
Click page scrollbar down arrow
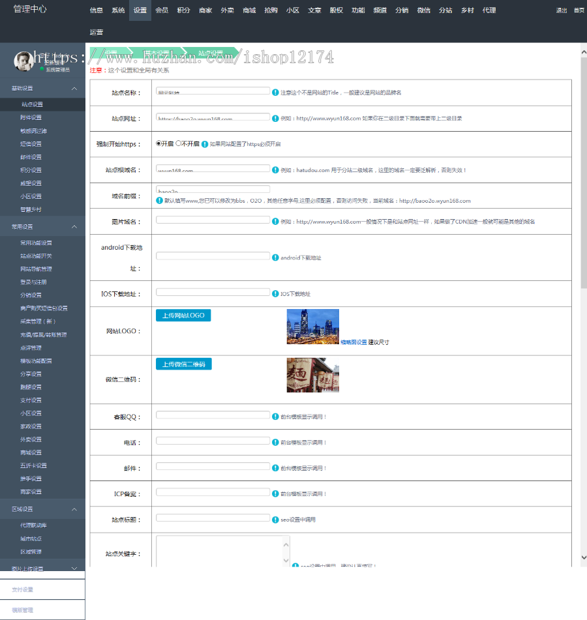coord(584,557)
